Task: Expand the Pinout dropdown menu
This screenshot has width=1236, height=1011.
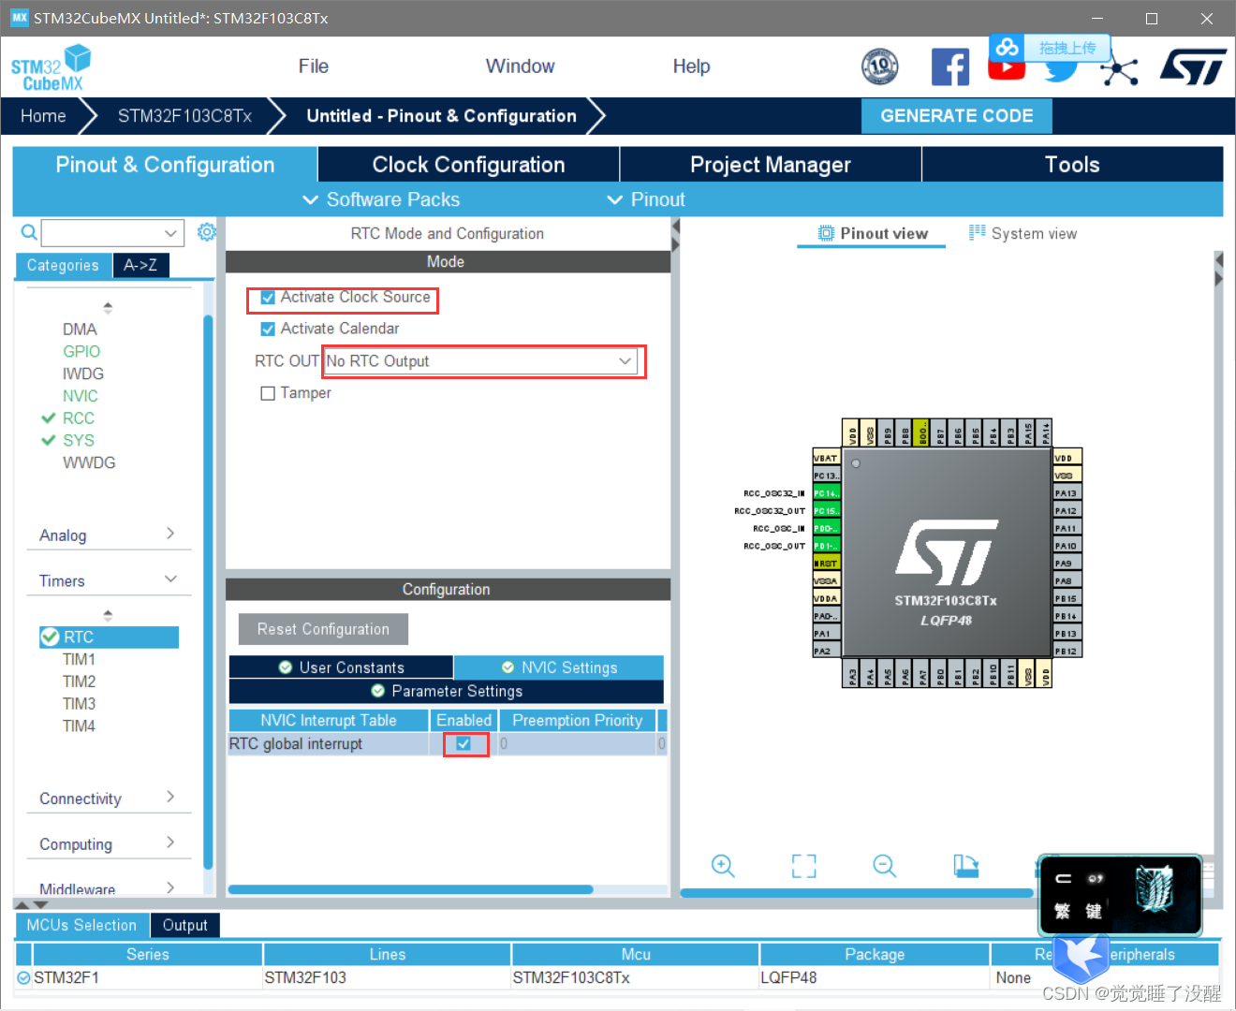Action: point(647,199)
